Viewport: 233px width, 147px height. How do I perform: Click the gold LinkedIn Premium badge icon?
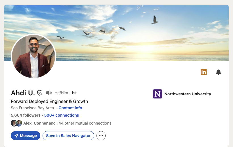click(x=203, y=72)
